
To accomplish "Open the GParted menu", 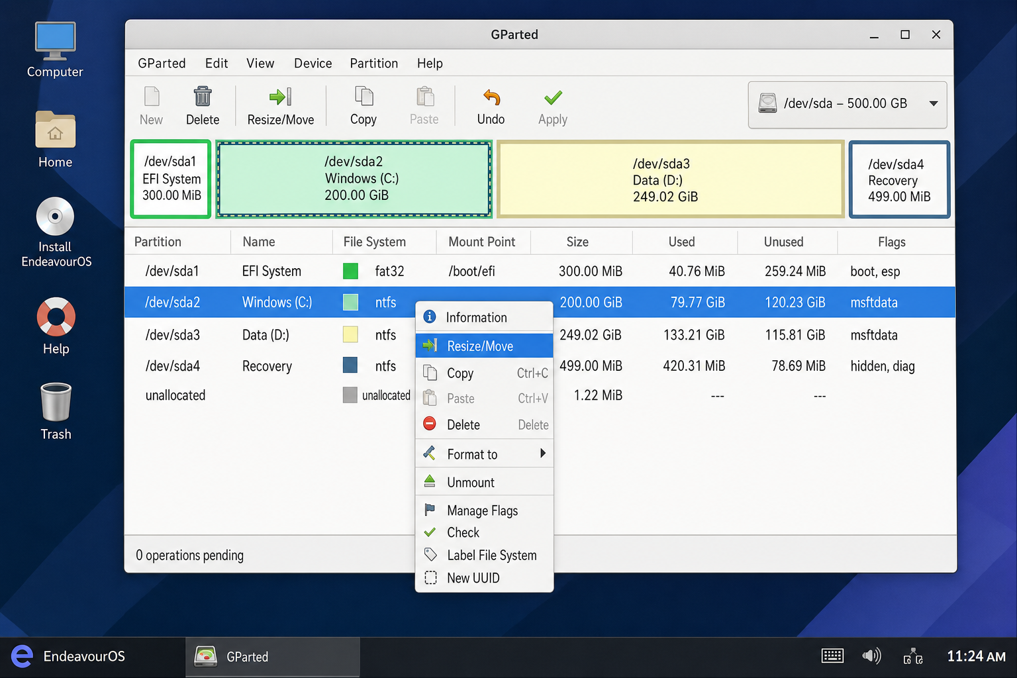I will pyautogui.click(x=162, y=63).
